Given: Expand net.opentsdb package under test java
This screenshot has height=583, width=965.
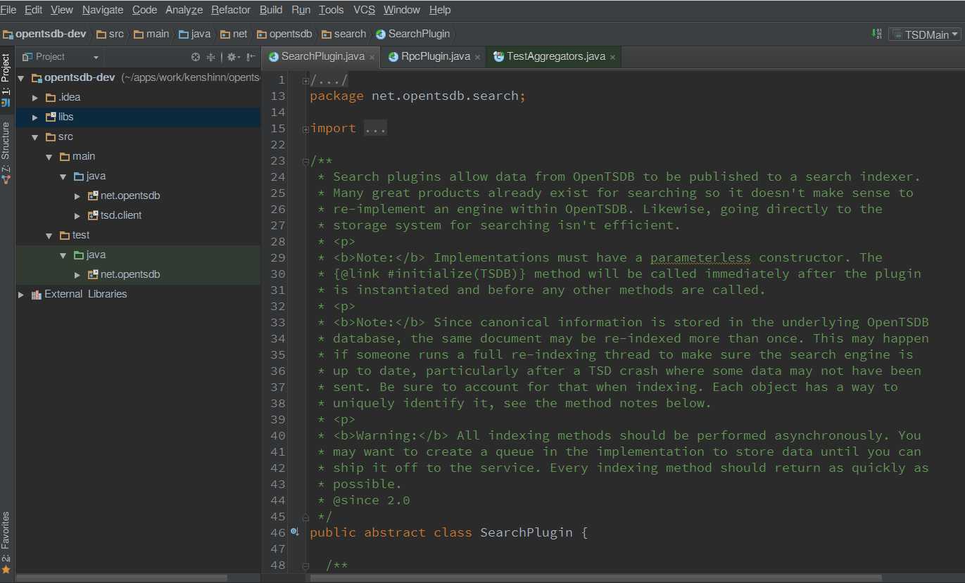Looking at the screenshot, I should (77, 274).
